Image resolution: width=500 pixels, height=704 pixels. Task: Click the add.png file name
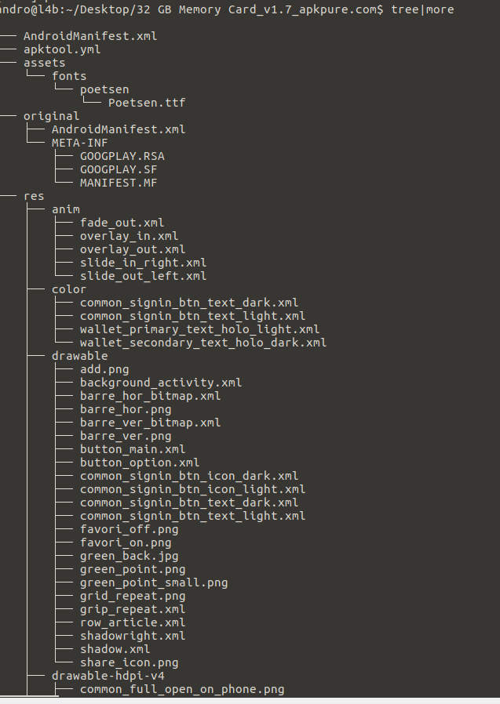coord(104,369)
